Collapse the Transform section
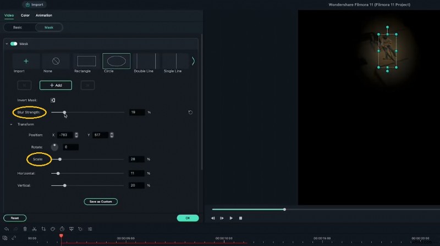The image size is (440, 246). coord(12,124)
